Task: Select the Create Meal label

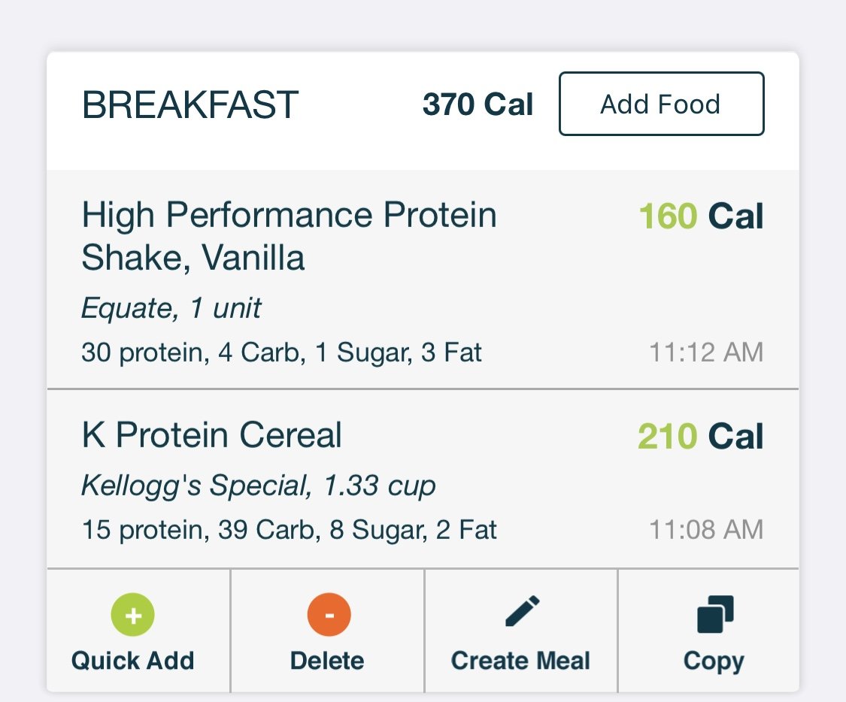Action: [520, 661]
